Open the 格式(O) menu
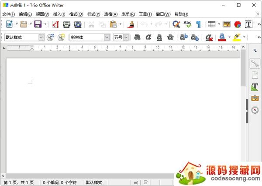Viewport: 262px width, 186px height. click(x=76, y=14)
